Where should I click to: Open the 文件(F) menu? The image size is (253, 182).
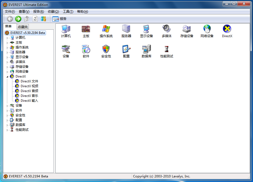10,12
